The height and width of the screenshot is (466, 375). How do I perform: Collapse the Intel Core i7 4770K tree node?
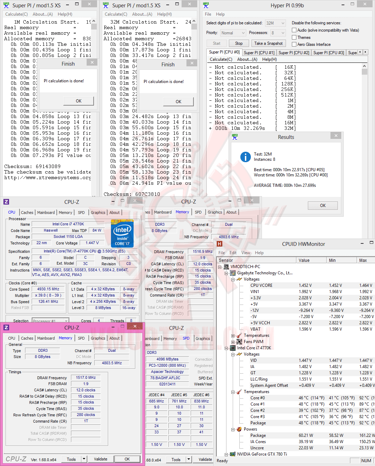pos(226,348)
